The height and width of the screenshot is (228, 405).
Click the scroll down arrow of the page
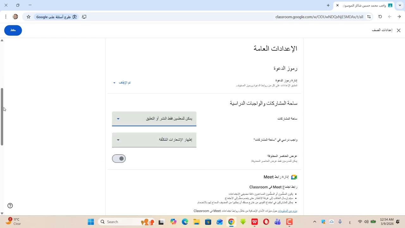point(2,213)
